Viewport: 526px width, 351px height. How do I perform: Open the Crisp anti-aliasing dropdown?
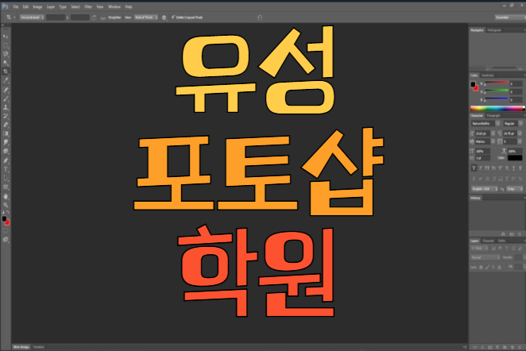coord(514,189)
